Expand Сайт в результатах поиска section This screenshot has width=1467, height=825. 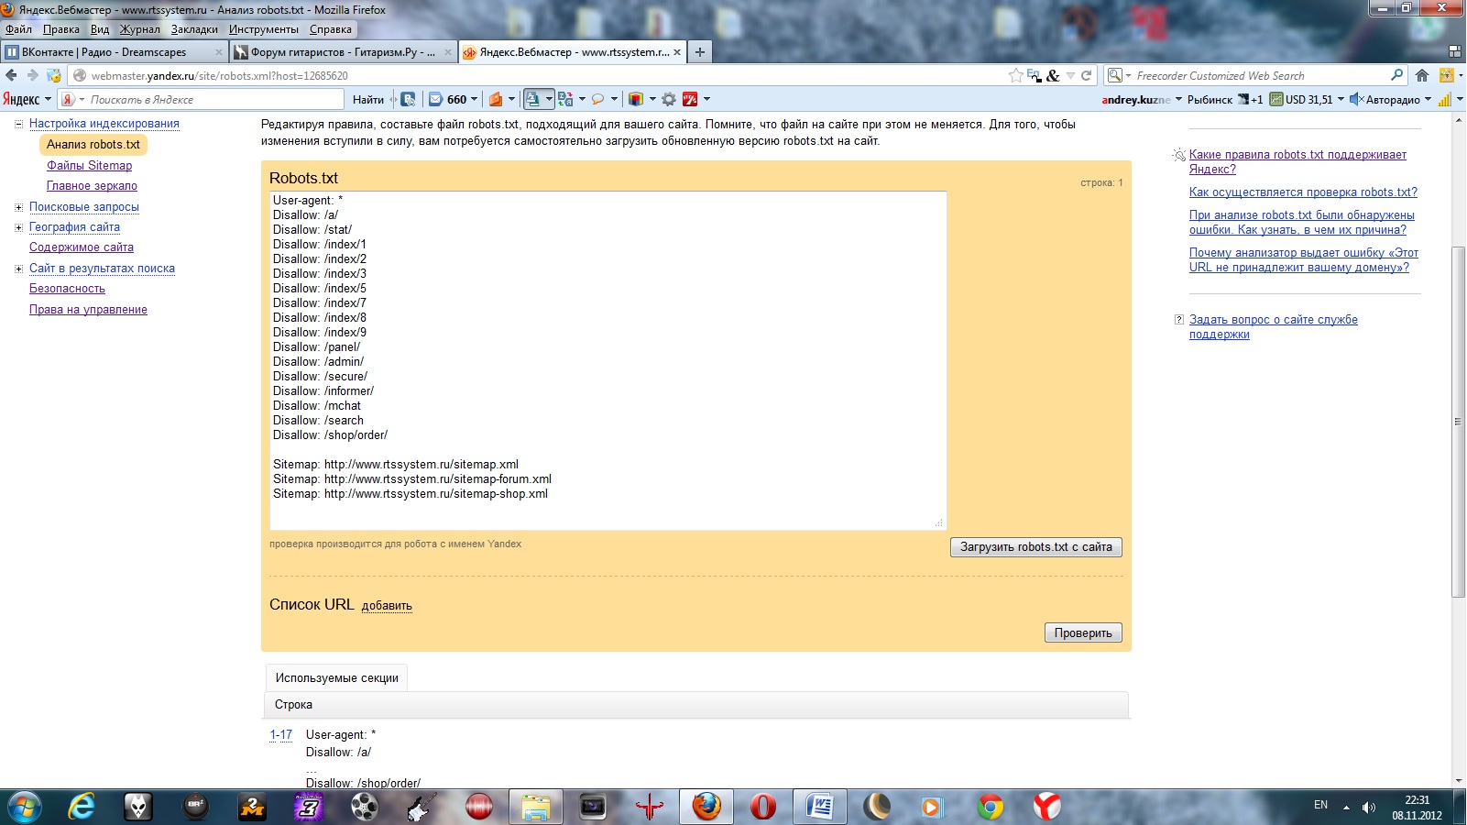coord(18,269)
